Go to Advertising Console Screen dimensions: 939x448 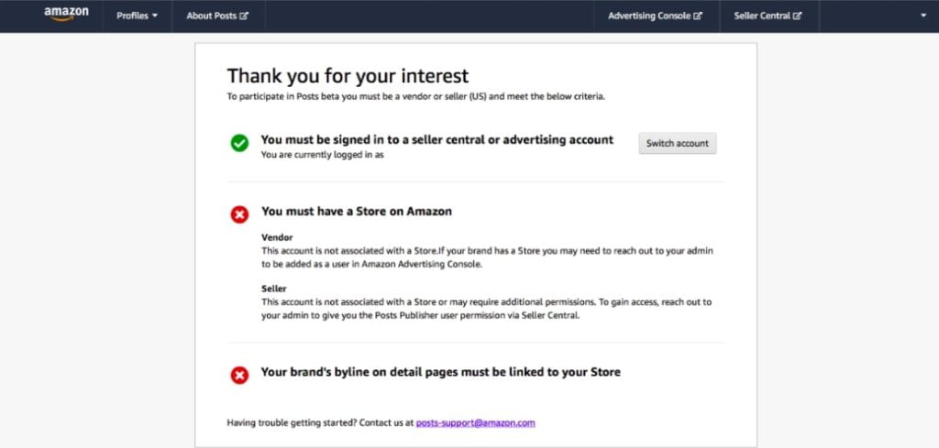pos(655,16)
